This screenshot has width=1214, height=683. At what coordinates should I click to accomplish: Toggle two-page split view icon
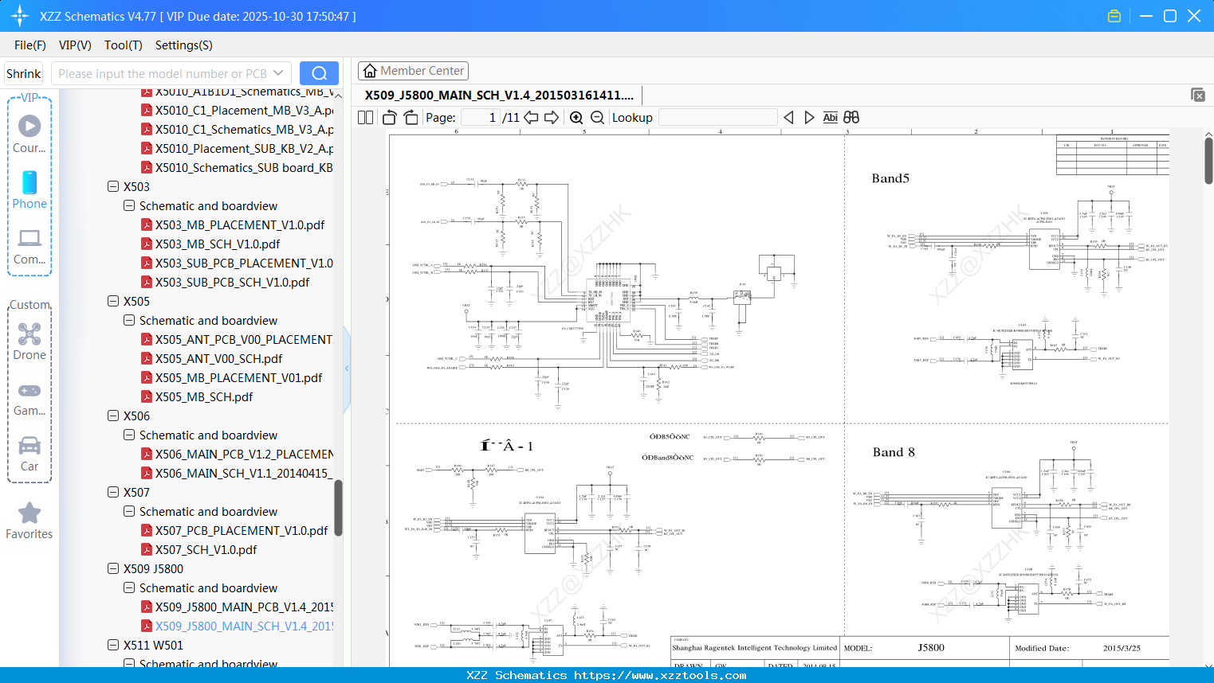[x=365, y=117]
